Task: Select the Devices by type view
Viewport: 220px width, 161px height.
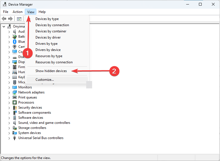Action: coord(47,19)
